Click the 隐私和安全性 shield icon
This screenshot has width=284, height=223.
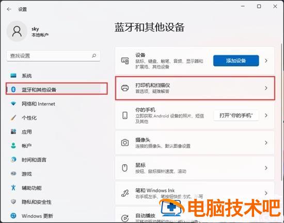(13, 201)
